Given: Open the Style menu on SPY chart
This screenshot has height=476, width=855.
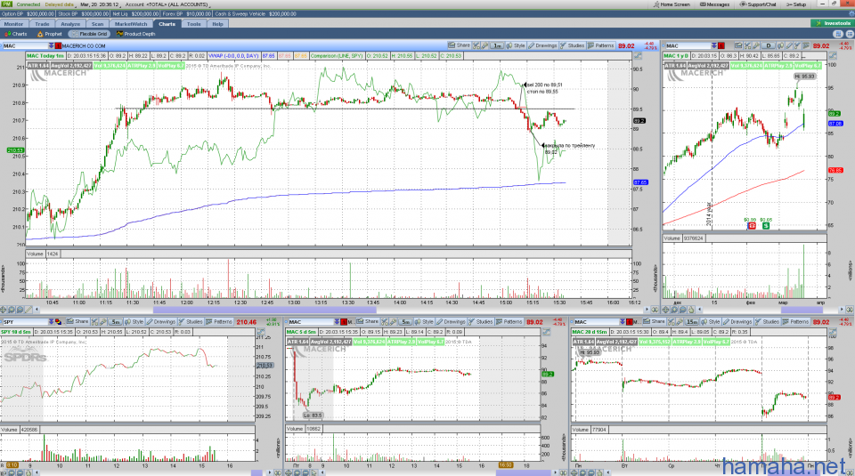Looking at the screenshot, I should 134,322.
